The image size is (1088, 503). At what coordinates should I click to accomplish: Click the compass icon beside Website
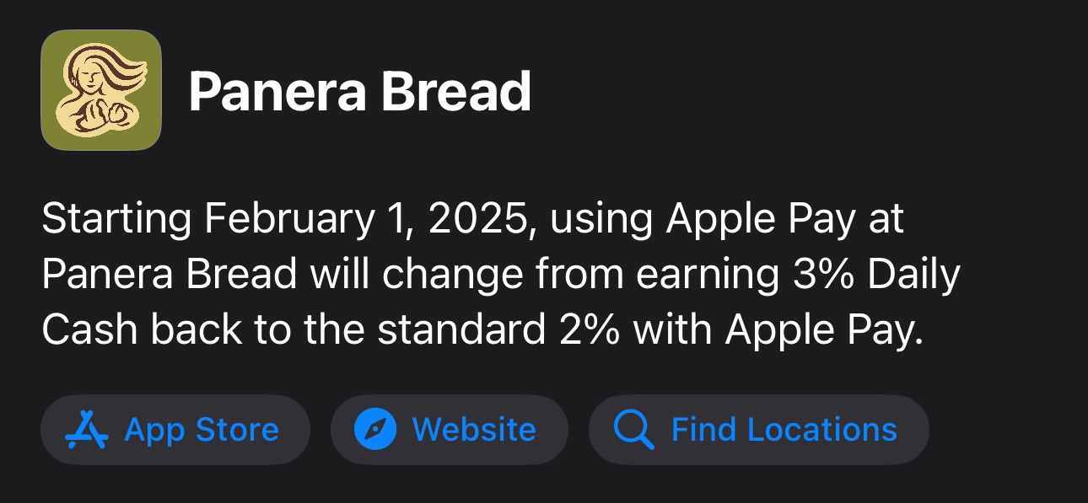[375, 430]
